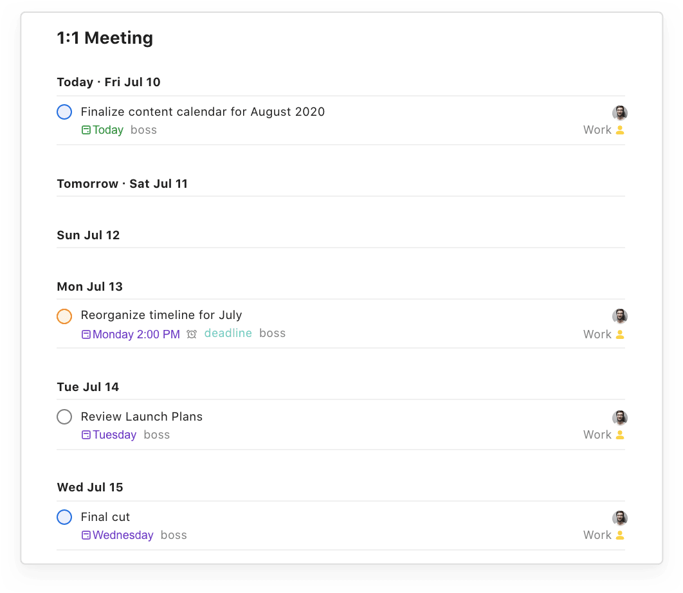Image resolution: width=683 pixels, height=593 pixels.
Task: Open "Review Launch Plans" task details
Action: [141, 416]
